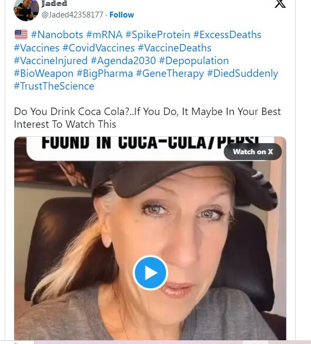Open the #Nanobots hashtag
Viewport: 311px width, 344px height.
pos(57,34)
